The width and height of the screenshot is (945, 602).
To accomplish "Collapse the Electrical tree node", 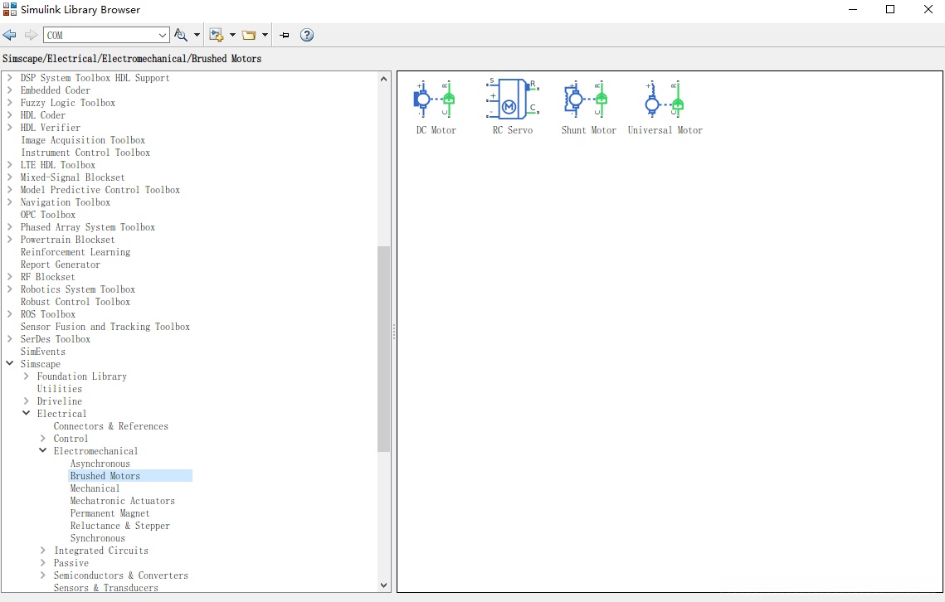I will pos(26,414).
